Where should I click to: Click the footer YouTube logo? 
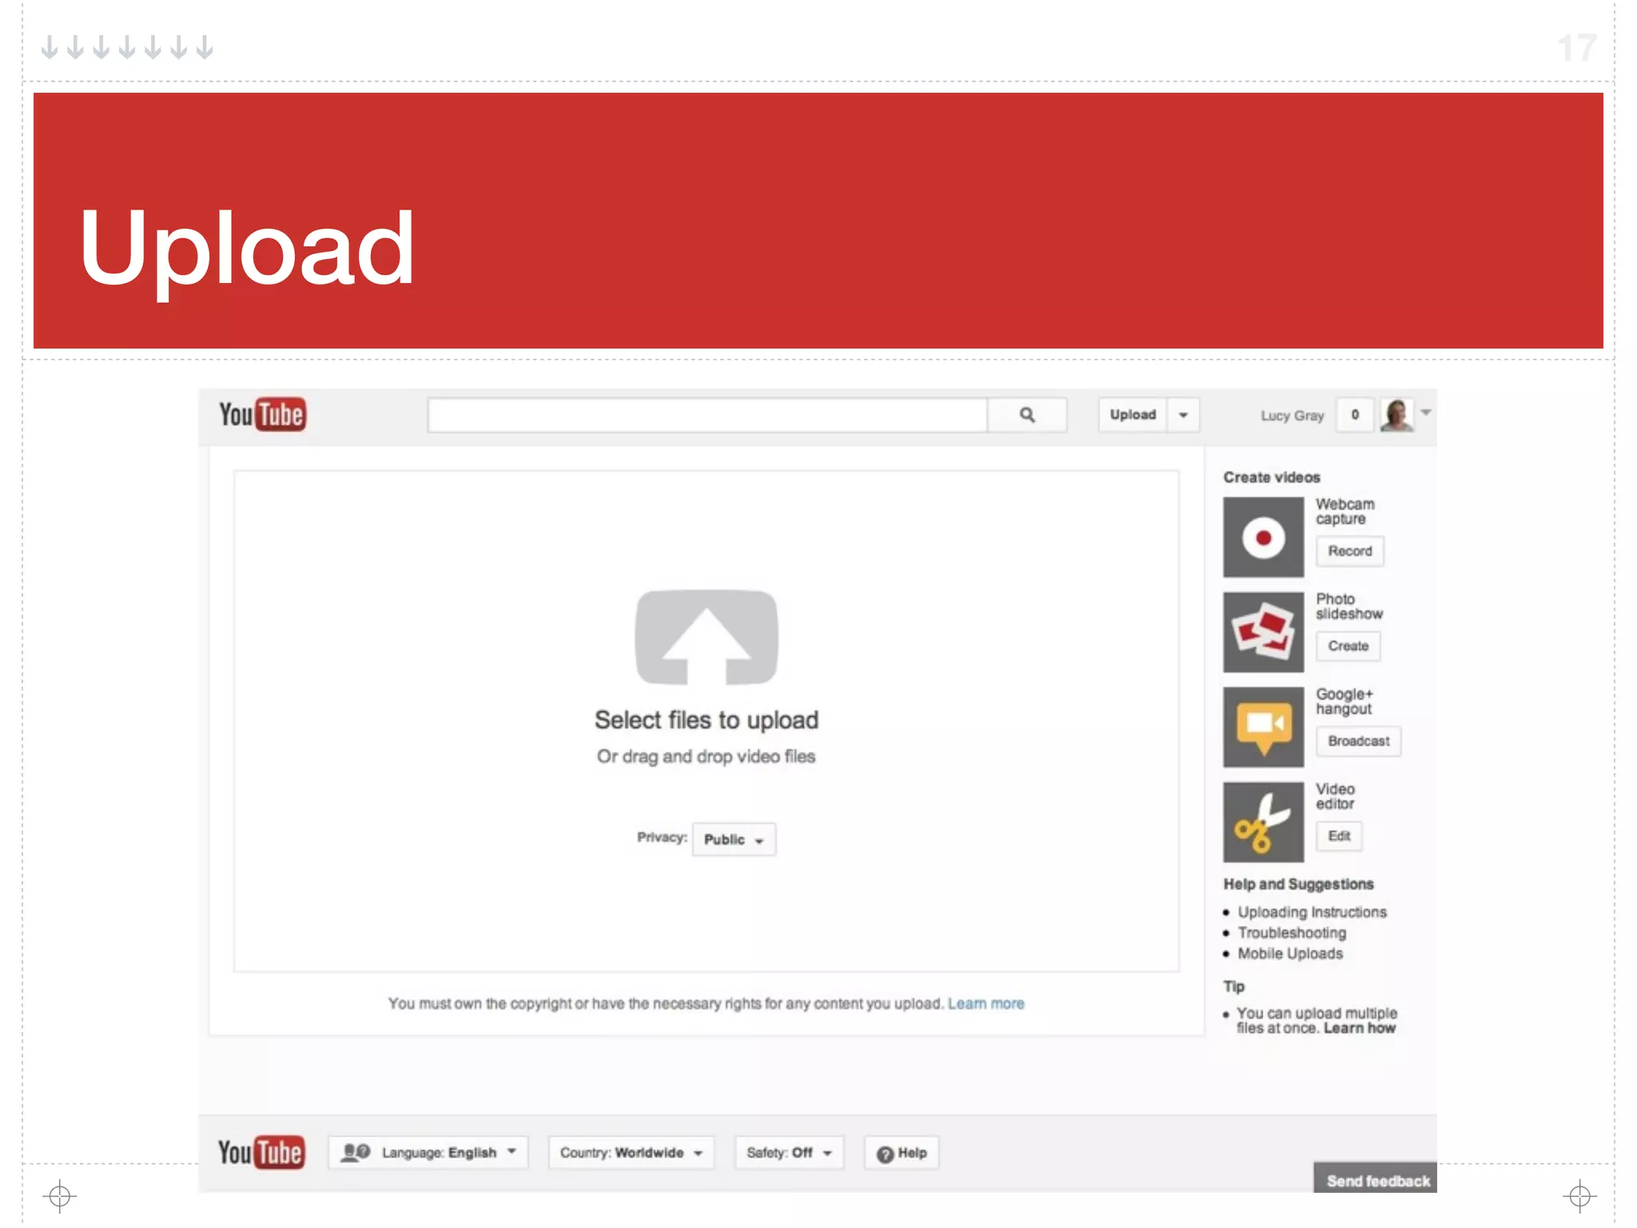[261, 1152]
